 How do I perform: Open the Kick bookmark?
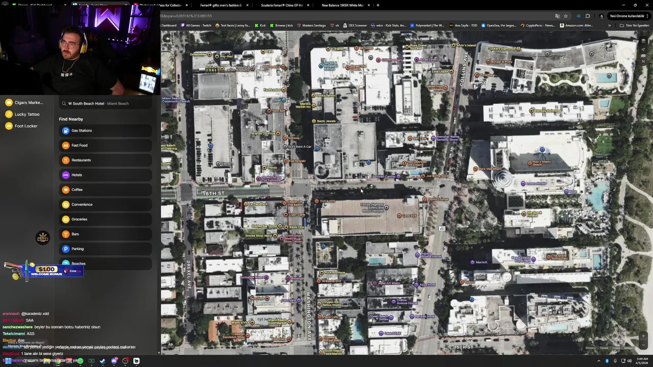261,25
